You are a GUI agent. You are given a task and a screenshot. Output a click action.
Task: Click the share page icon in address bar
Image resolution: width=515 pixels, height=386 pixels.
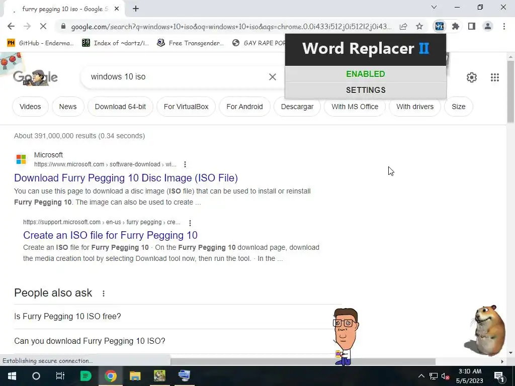(403, 26)
